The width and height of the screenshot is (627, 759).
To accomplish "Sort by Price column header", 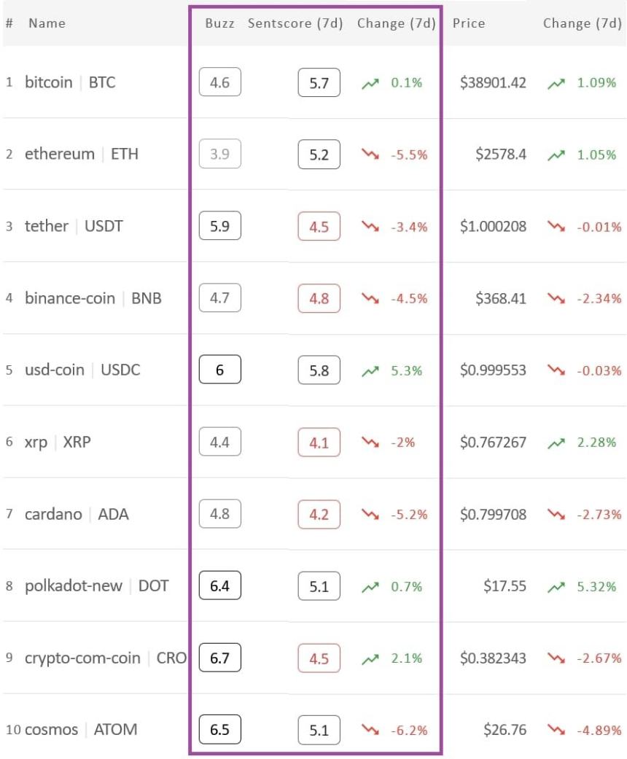I will 469,23.
